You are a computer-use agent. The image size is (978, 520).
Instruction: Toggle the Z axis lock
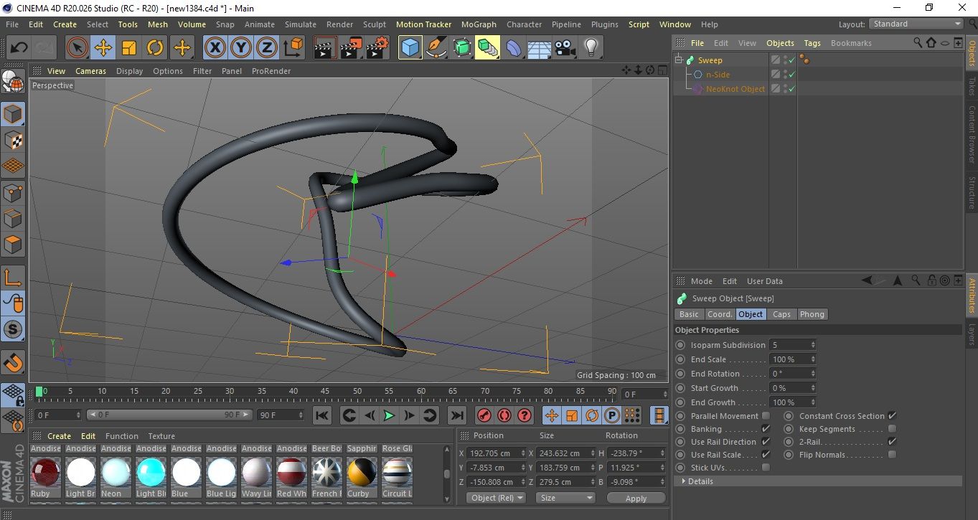click(x=267, y=48)
